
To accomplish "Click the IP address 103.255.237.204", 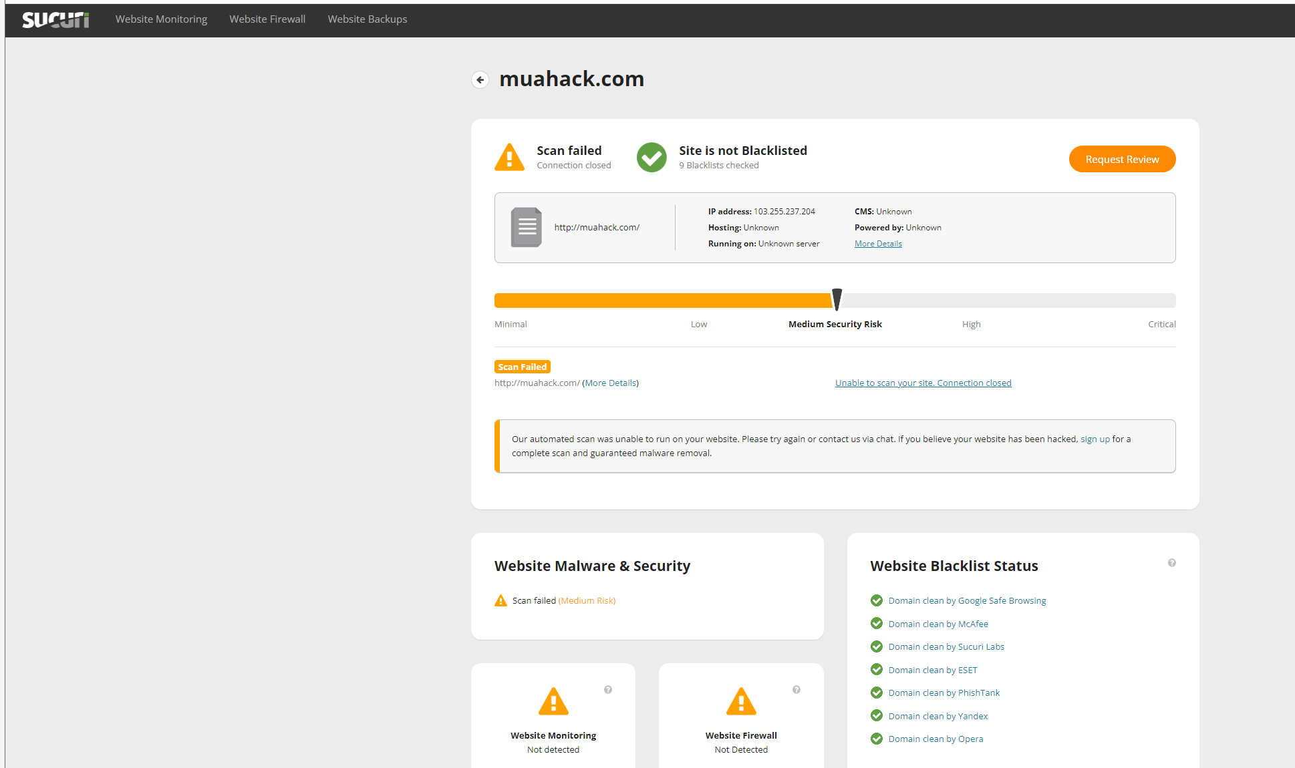I will [784, 212].
